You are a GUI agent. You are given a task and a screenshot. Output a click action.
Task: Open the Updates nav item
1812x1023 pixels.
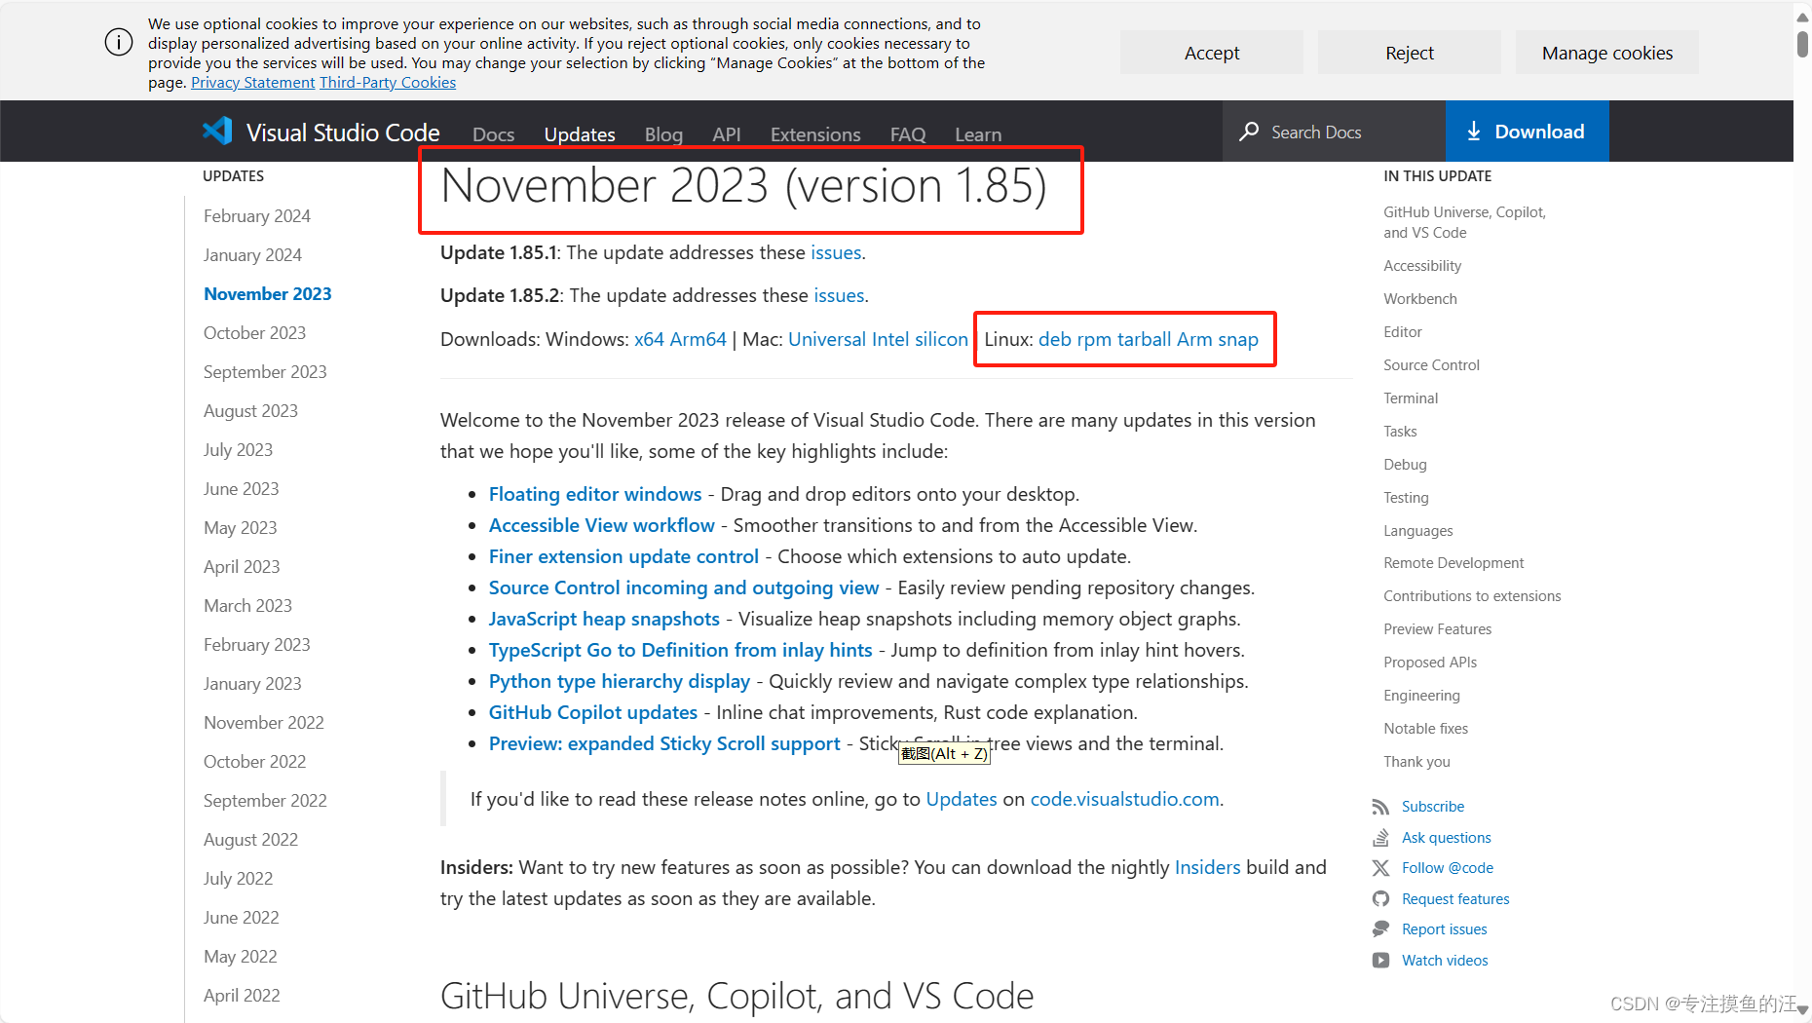(580, 134)
